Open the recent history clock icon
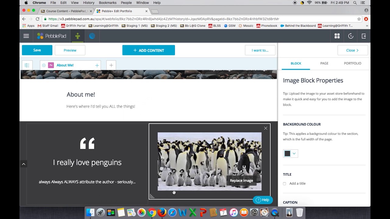The height and width of the screenshot is (219, 390). point(351,36)
